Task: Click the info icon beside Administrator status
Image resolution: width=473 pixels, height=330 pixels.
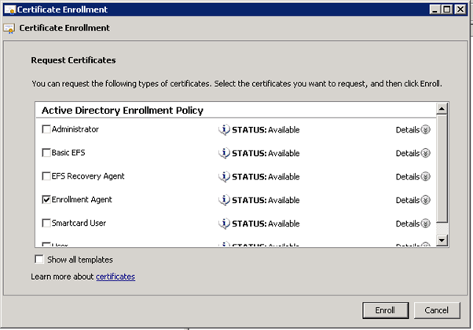Action: (223, 130)
